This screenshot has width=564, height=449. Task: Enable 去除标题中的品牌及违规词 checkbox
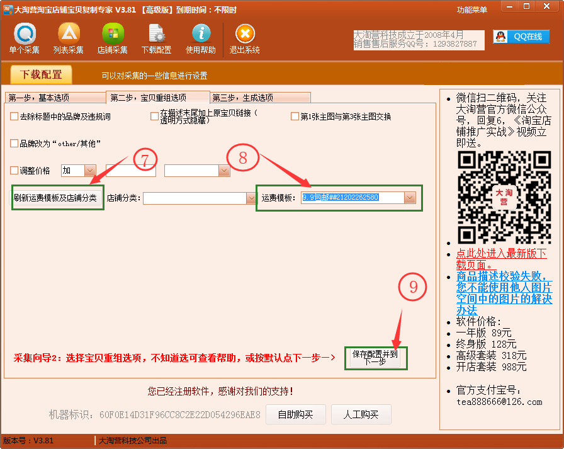click(14, 117)
